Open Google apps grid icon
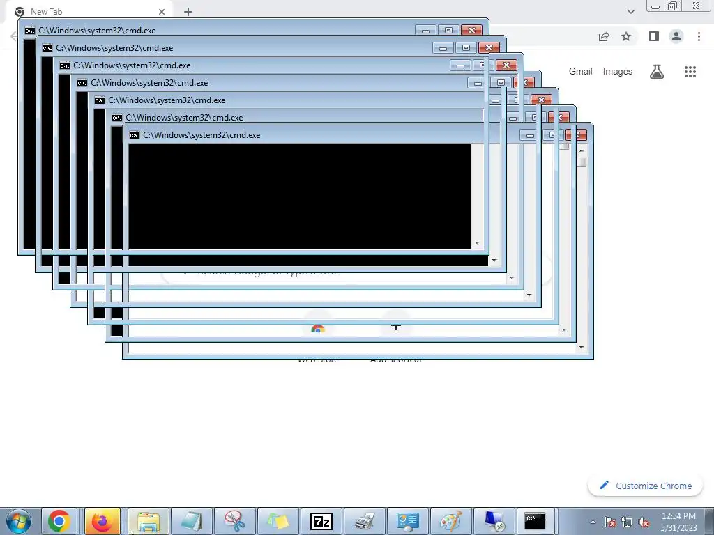 tap(690, 72)
